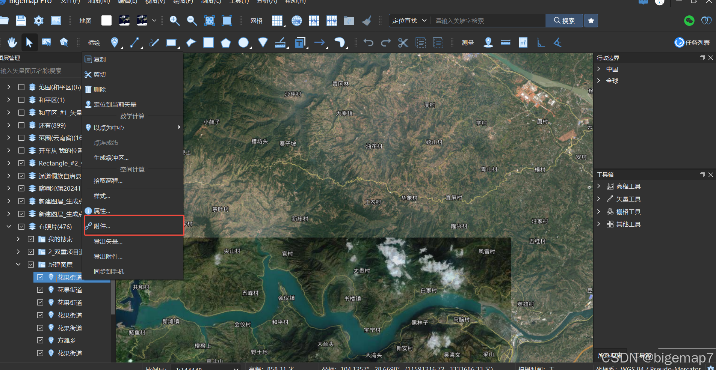
Task: Select the polygon pentagon tool
Action: coord(225,43)
